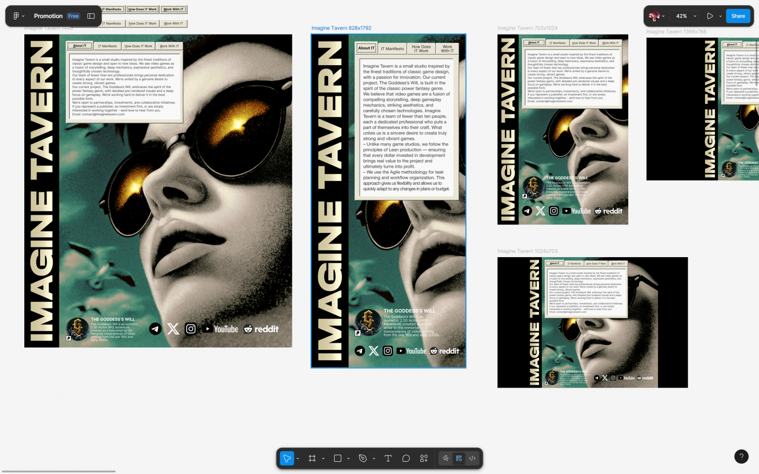Expand the shape tools chevron
The height and width of the screenshot is (474, 759).
point(348,458)
